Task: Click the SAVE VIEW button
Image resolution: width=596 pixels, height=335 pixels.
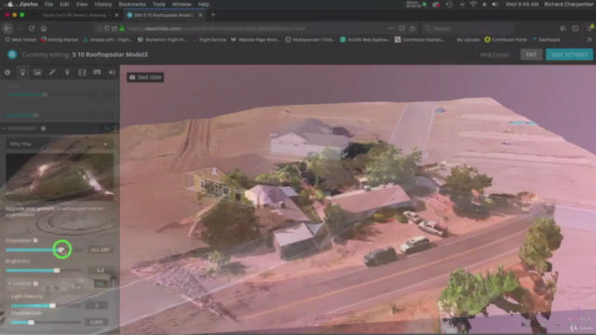Action: [145, 77]
